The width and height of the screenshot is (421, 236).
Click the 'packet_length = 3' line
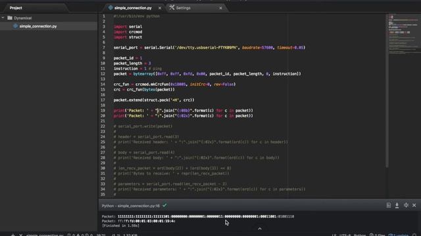click(132, 64)
